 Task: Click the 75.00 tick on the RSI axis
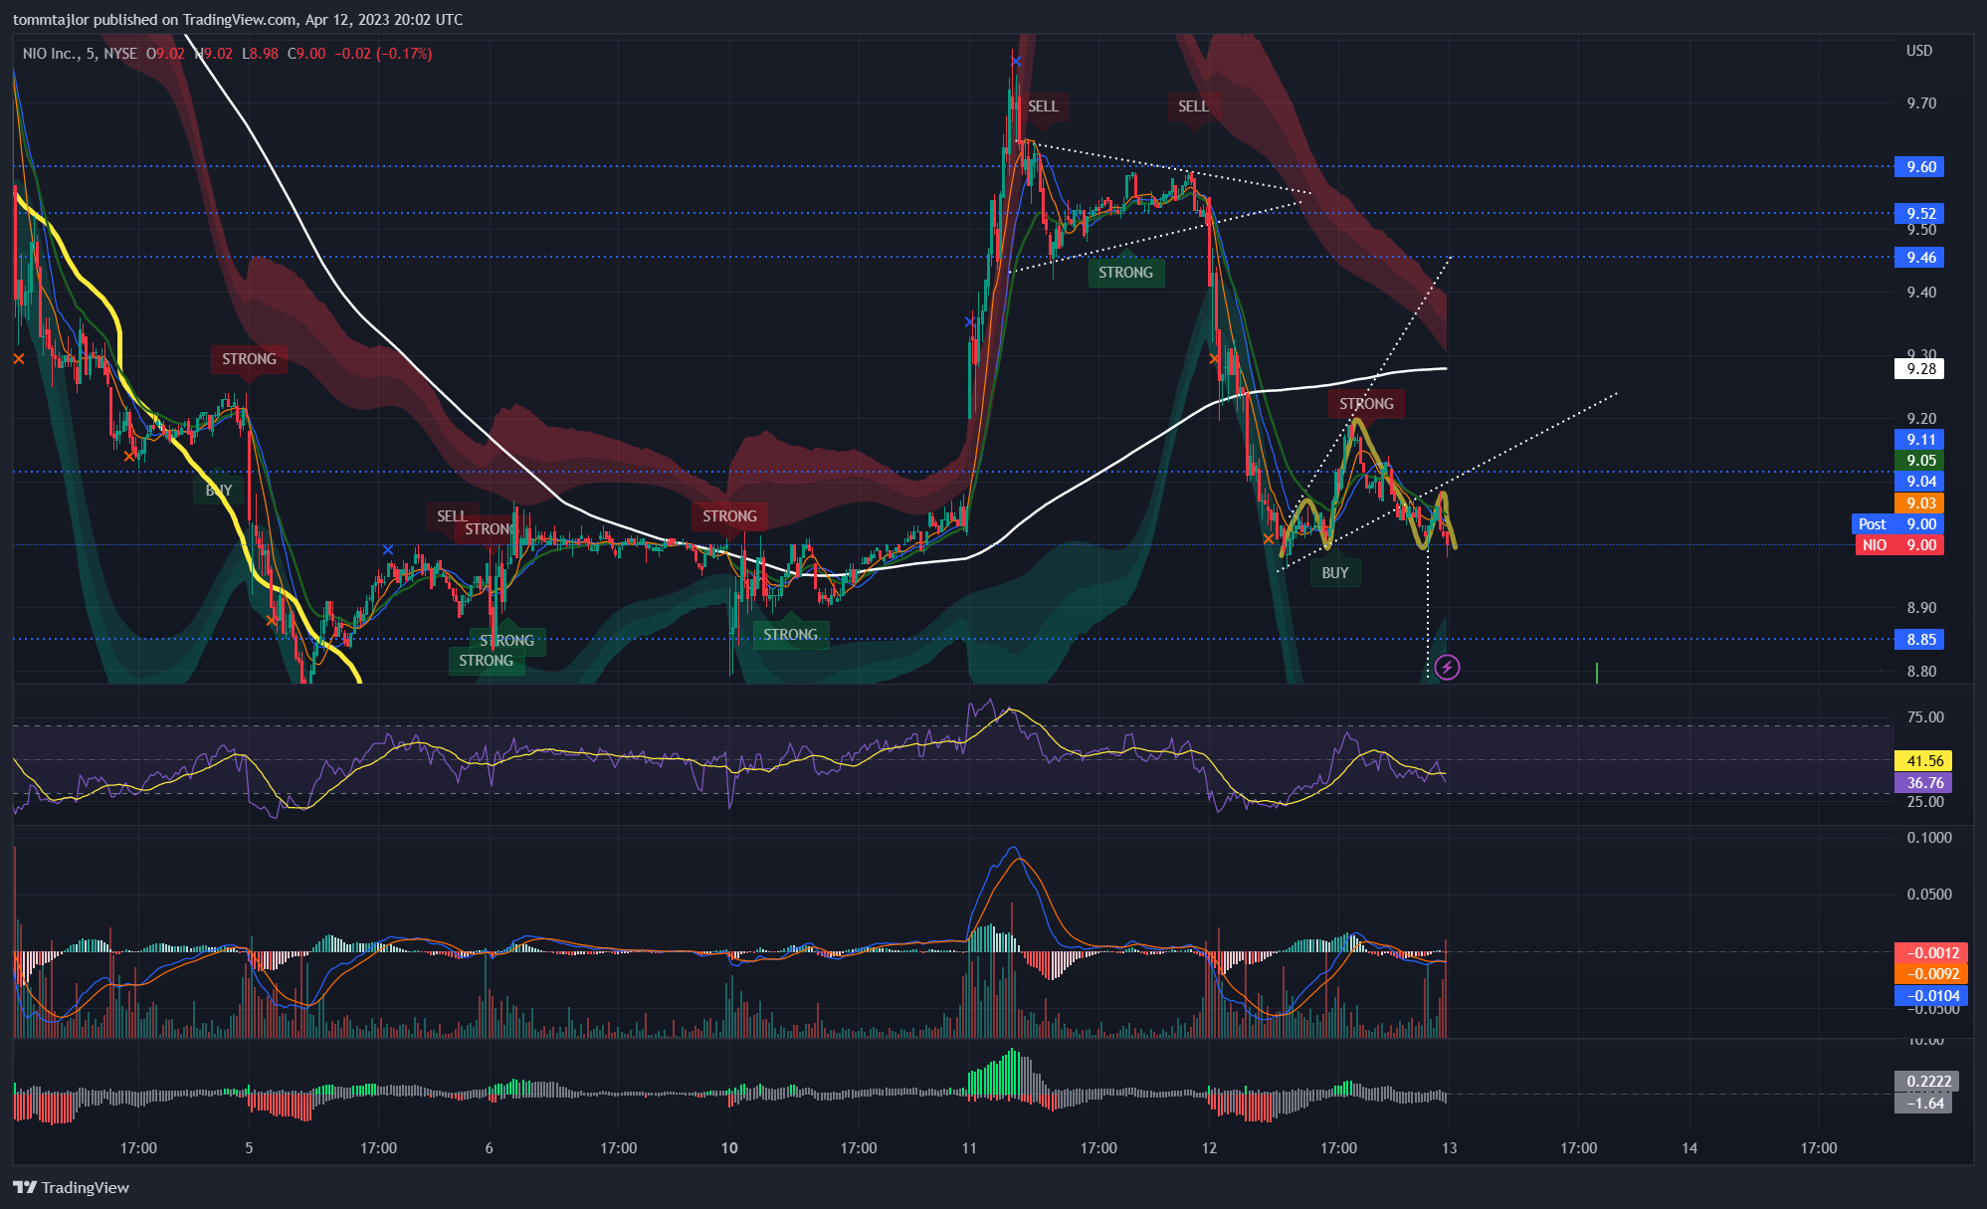point(1925,716)
